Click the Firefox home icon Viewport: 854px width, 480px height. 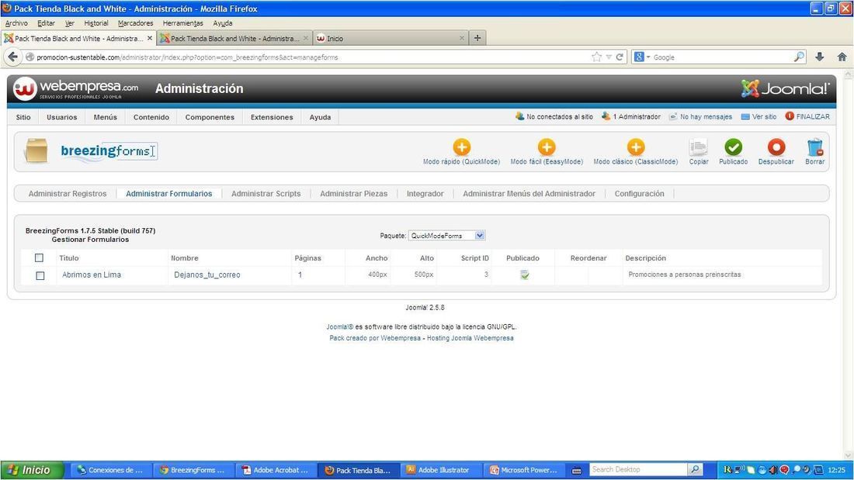[842, 57]
